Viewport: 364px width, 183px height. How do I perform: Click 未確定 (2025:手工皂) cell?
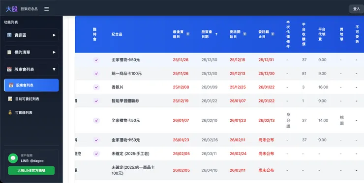pyautogui.click(x=130, y=154)
